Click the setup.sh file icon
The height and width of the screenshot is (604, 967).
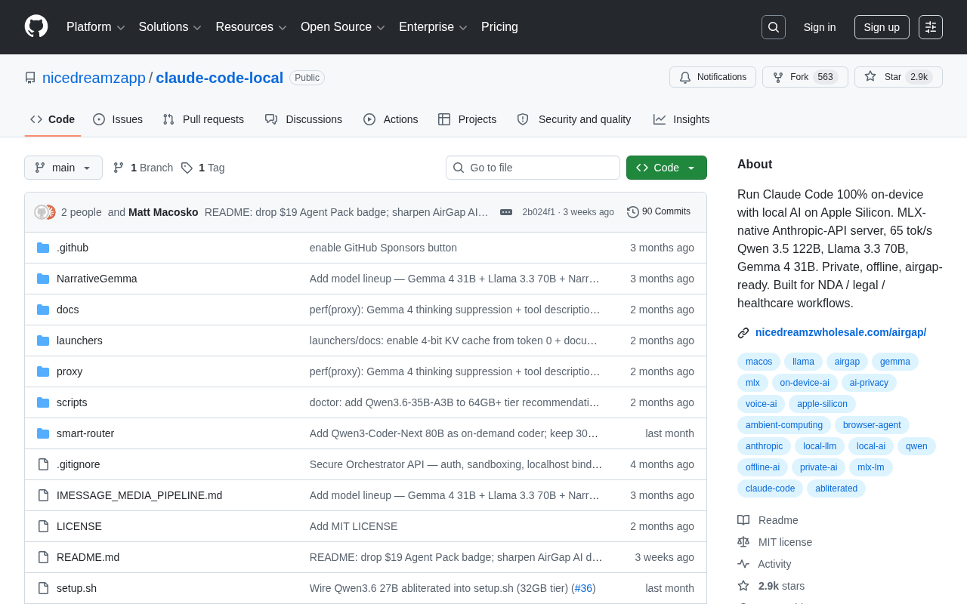pyautogui.click(x=43, y=588)
